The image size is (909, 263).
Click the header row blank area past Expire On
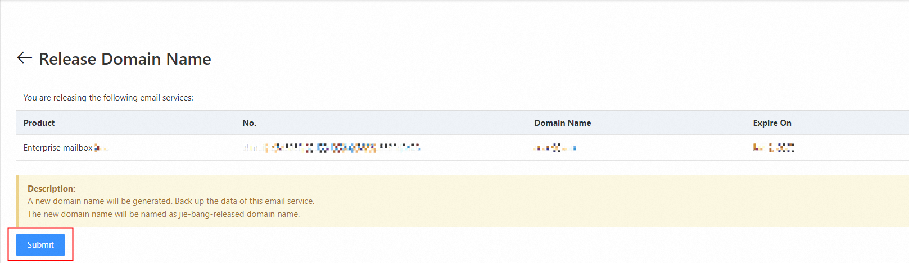click(854, 123)
